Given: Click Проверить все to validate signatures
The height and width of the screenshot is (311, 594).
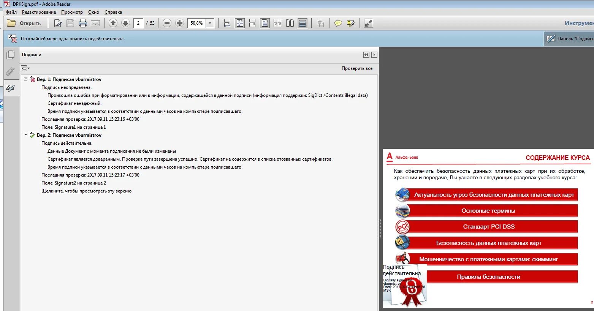Looking at the screenshot, I should [x=357, y=68].
